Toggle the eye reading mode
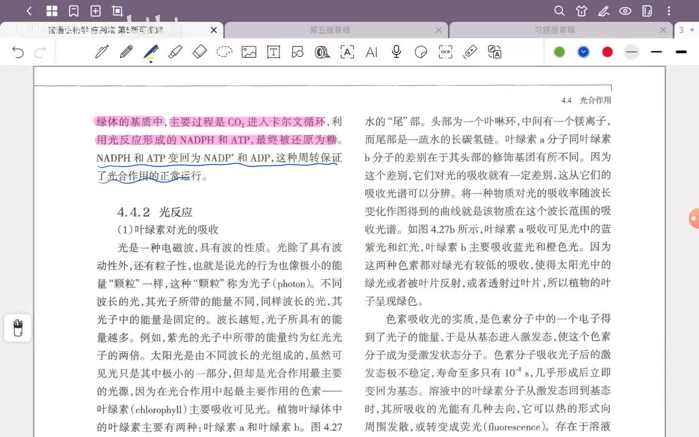 [x=625, y=11]
